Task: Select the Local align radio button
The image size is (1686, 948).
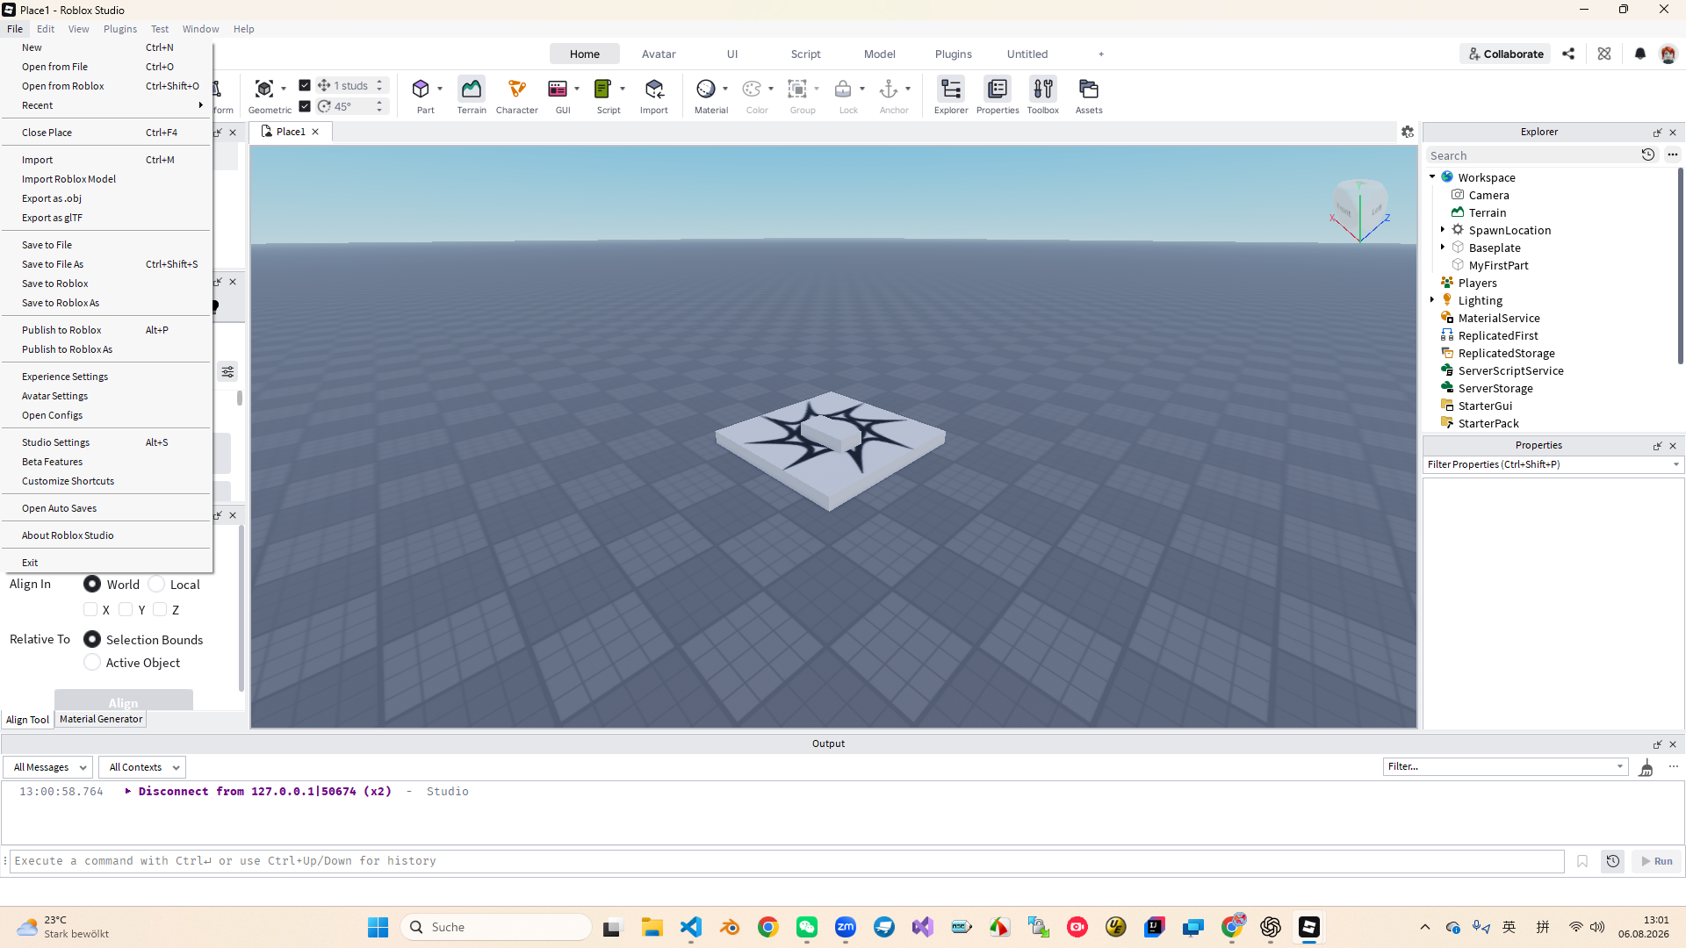Action: (x=156, y=584)
